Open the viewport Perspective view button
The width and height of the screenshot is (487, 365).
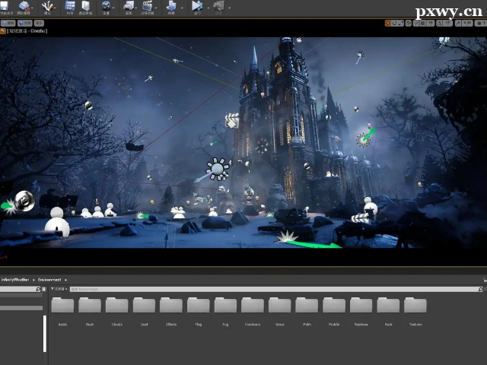pyautogui.click(x=9, y=24)
